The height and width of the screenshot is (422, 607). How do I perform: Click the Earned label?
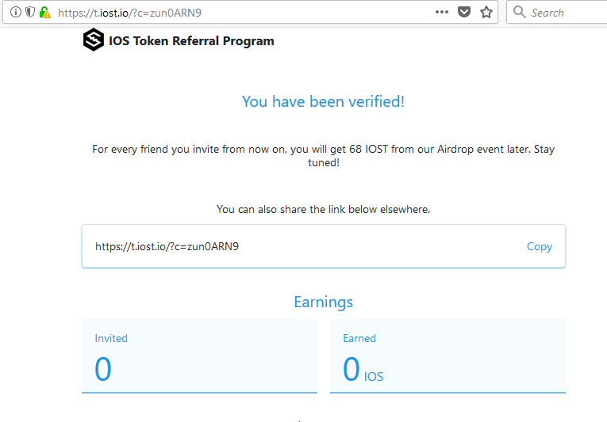pos(359,338)
